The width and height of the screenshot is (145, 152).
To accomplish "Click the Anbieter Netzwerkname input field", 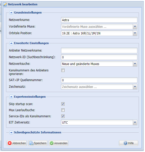I will tap(99, 50).
